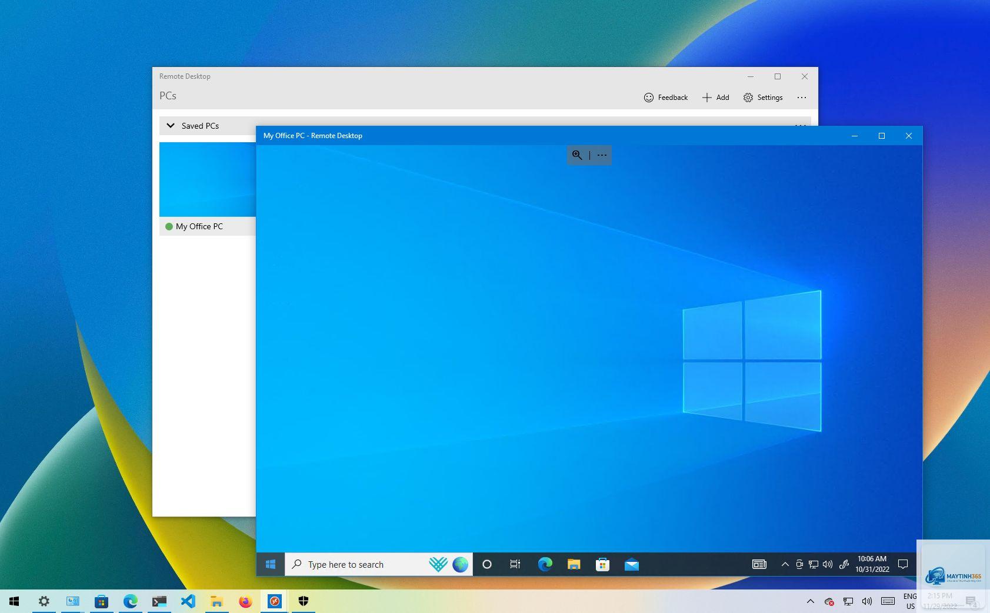
Task: Open Task View in the remote taskbar
Action: point(515,564)
